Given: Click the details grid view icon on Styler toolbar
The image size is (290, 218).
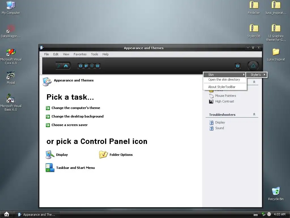Looking at the screenshot, I should (97, 66).
